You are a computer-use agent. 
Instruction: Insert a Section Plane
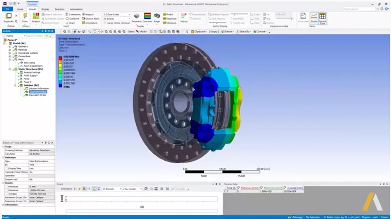point(91,18)
